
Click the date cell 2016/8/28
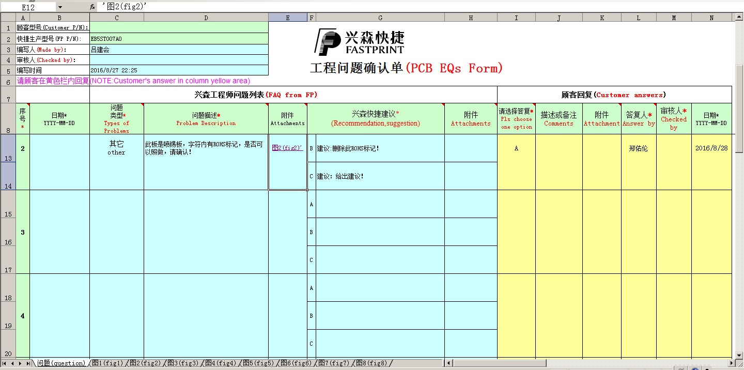(711, 162)
